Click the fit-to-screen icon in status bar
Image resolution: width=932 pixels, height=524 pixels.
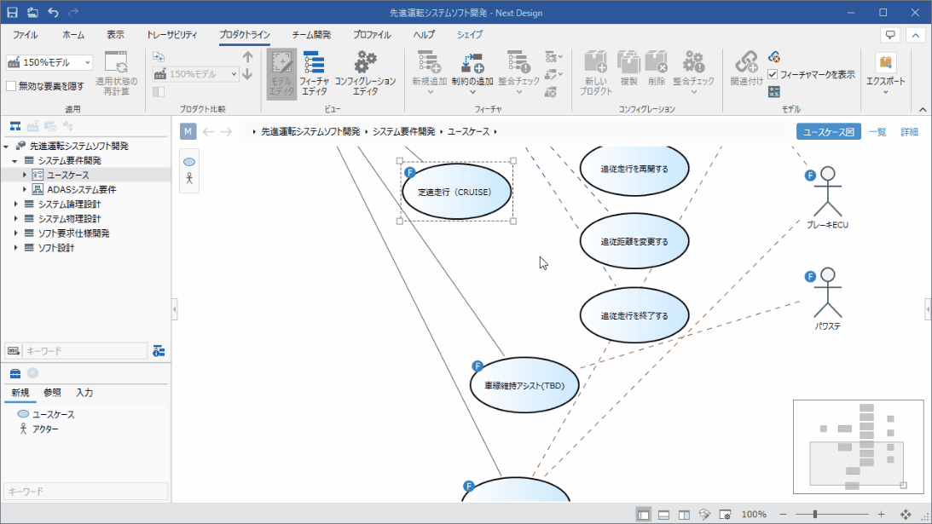pos(906,515)
